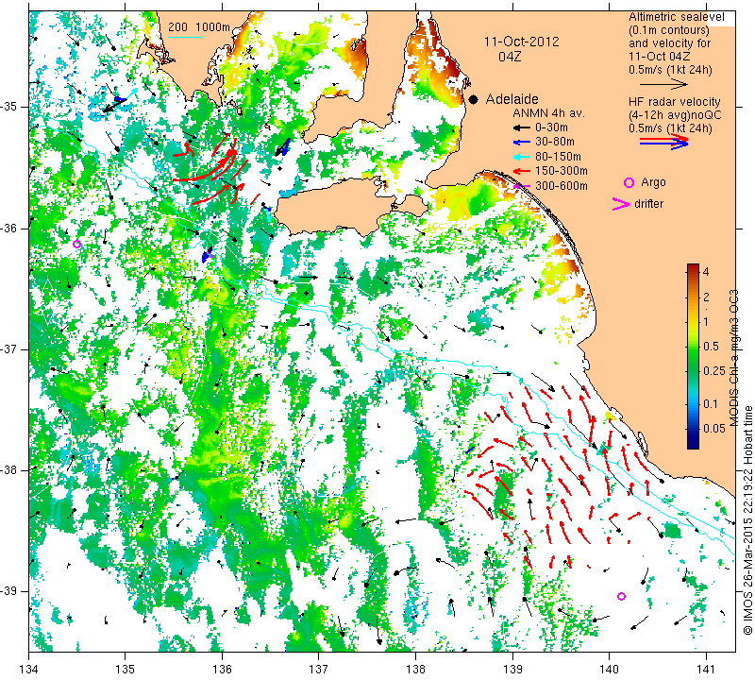
Task: Click the longitude axis label '136'
Action: coord(223,670)
